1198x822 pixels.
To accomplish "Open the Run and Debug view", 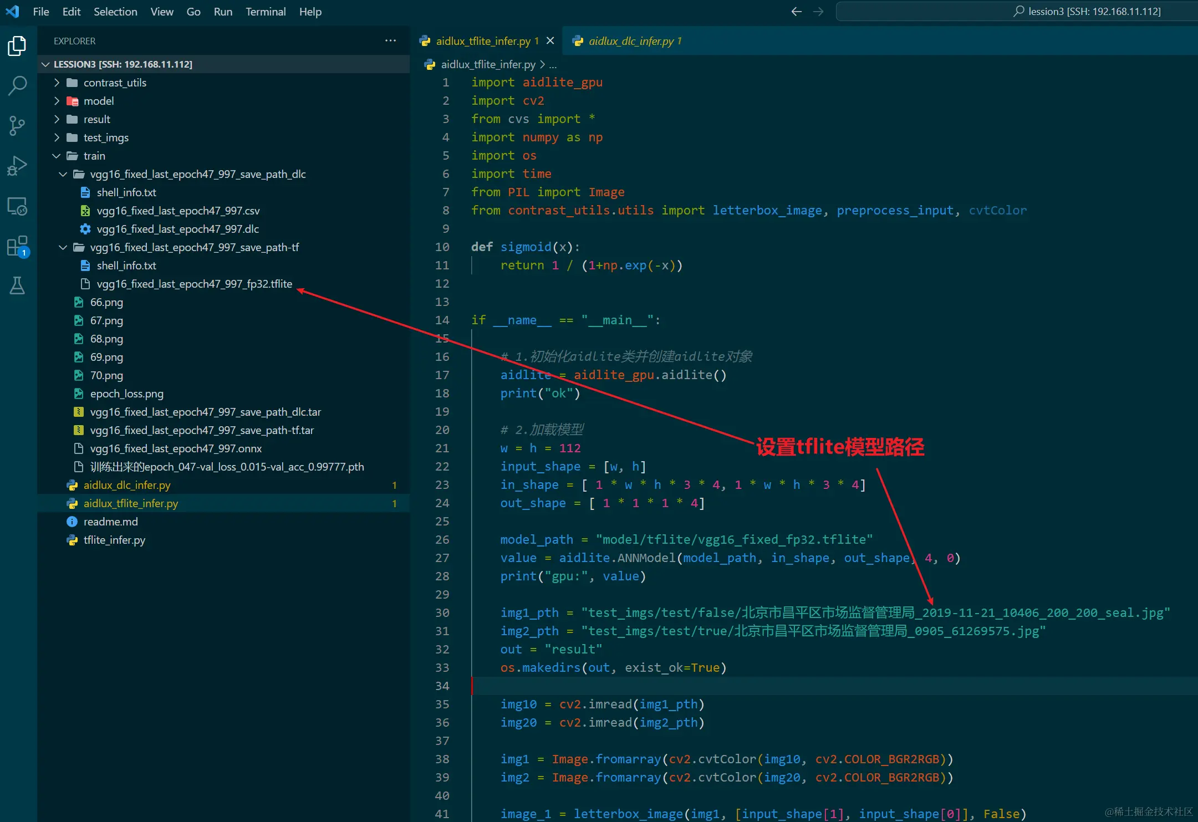I will 17,166.
